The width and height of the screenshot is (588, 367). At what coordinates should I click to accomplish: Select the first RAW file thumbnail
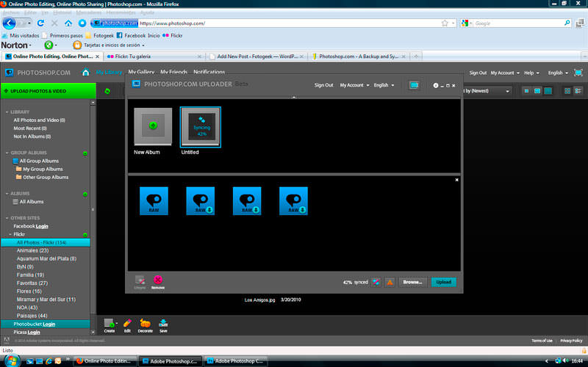(x=154, y=201)
